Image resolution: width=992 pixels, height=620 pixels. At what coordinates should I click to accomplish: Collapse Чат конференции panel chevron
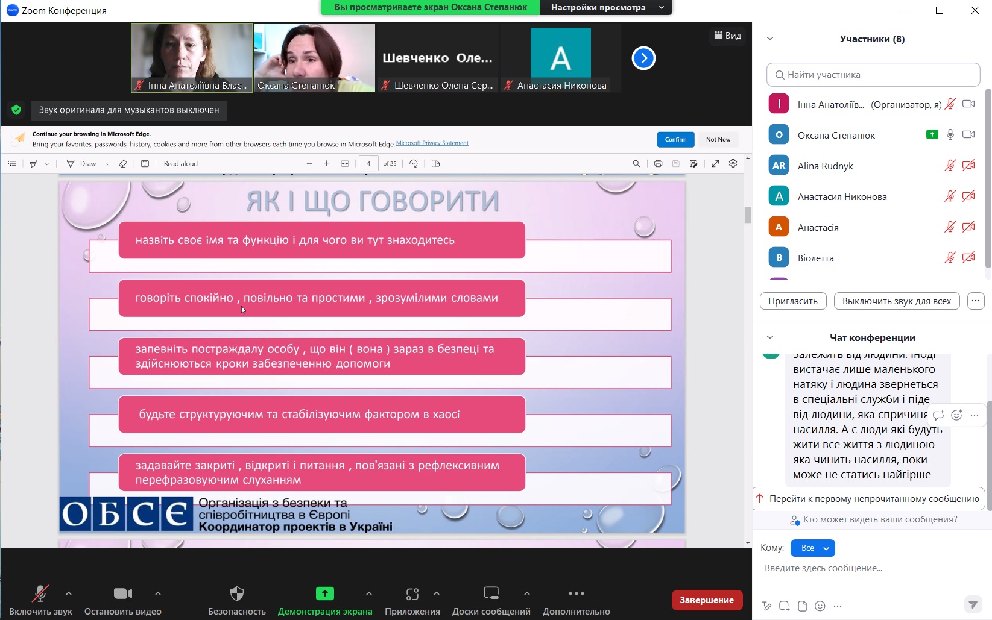point(770,337)
